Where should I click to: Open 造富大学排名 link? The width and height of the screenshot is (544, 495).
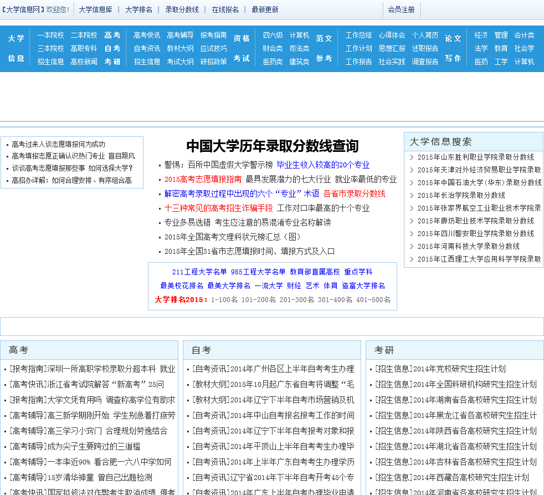tap(363, 285)
